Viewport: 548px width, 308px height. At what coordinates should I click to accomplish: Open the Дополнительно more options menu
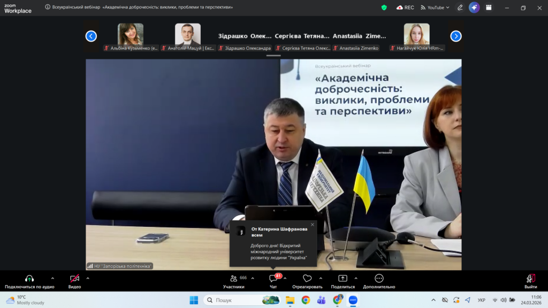click(379, 281)
